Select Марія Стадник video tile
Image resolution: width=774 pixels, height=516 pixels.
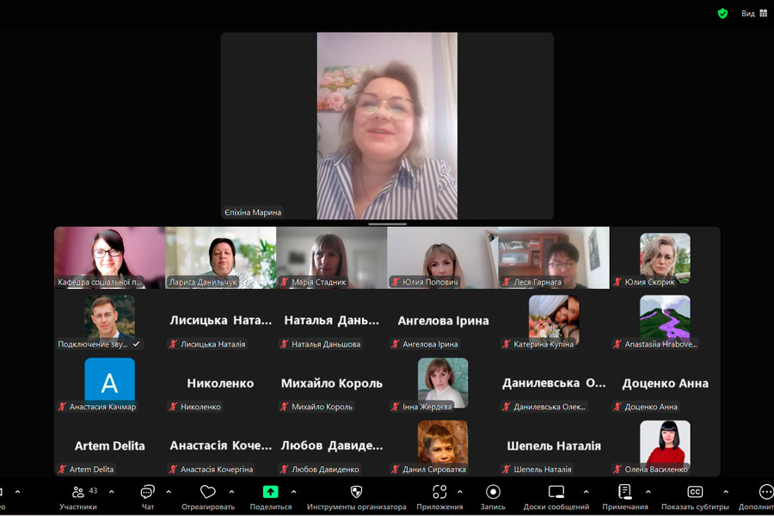tap(332, 258)
